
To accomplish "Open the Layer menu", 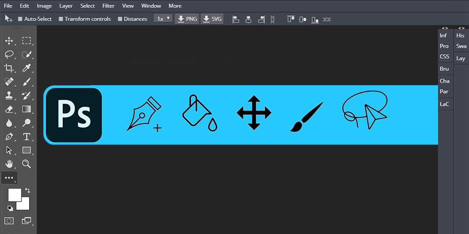I will (x=66, y=6).
